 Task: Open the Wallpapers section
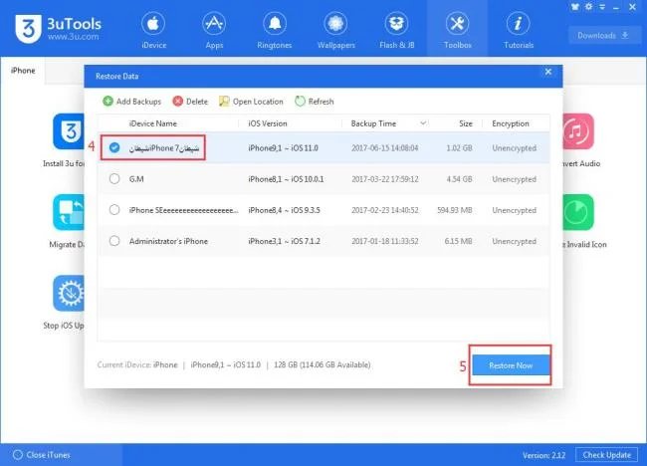tap(335, 30)
